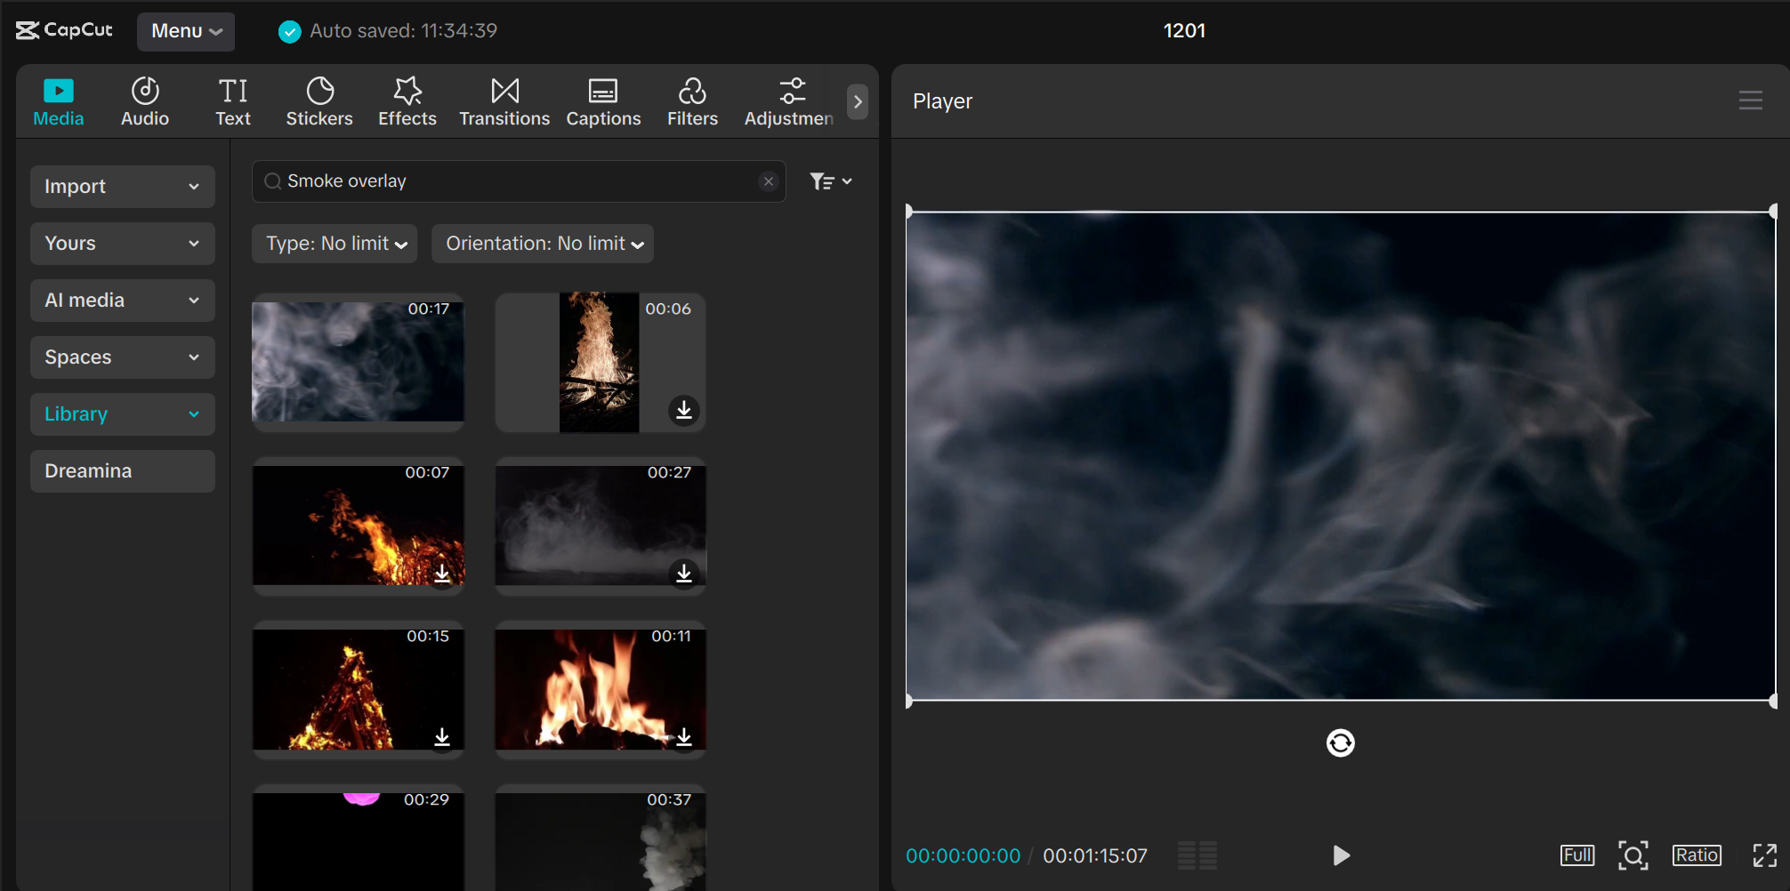This screenshot has width=1790, height=891.
Task: Open the Ratio settings
Action: [1696, 855]
